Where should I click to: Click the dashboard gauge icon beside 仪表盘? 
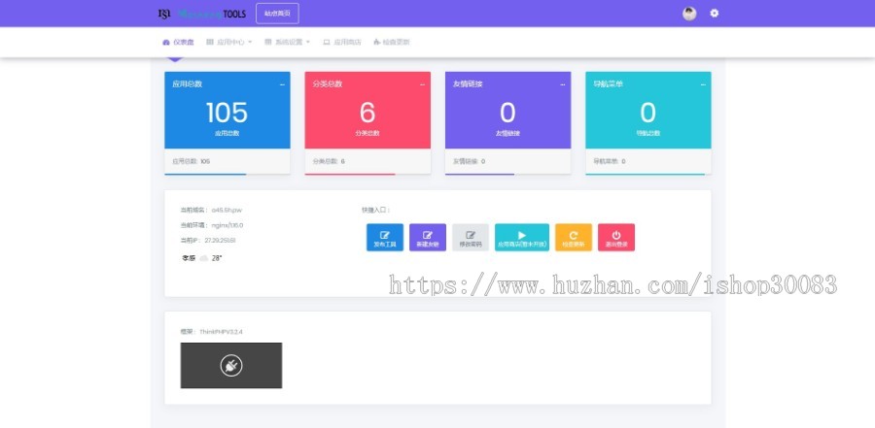(x=165, y=43)
